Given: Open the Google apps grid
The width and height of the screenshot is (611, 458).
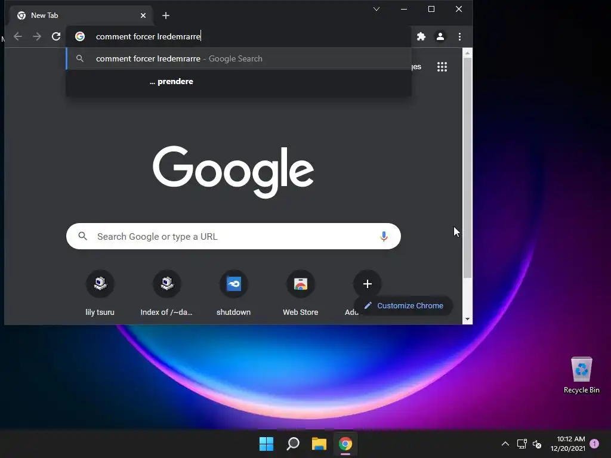Looking at the screenshot, I should tap(442, 67).
